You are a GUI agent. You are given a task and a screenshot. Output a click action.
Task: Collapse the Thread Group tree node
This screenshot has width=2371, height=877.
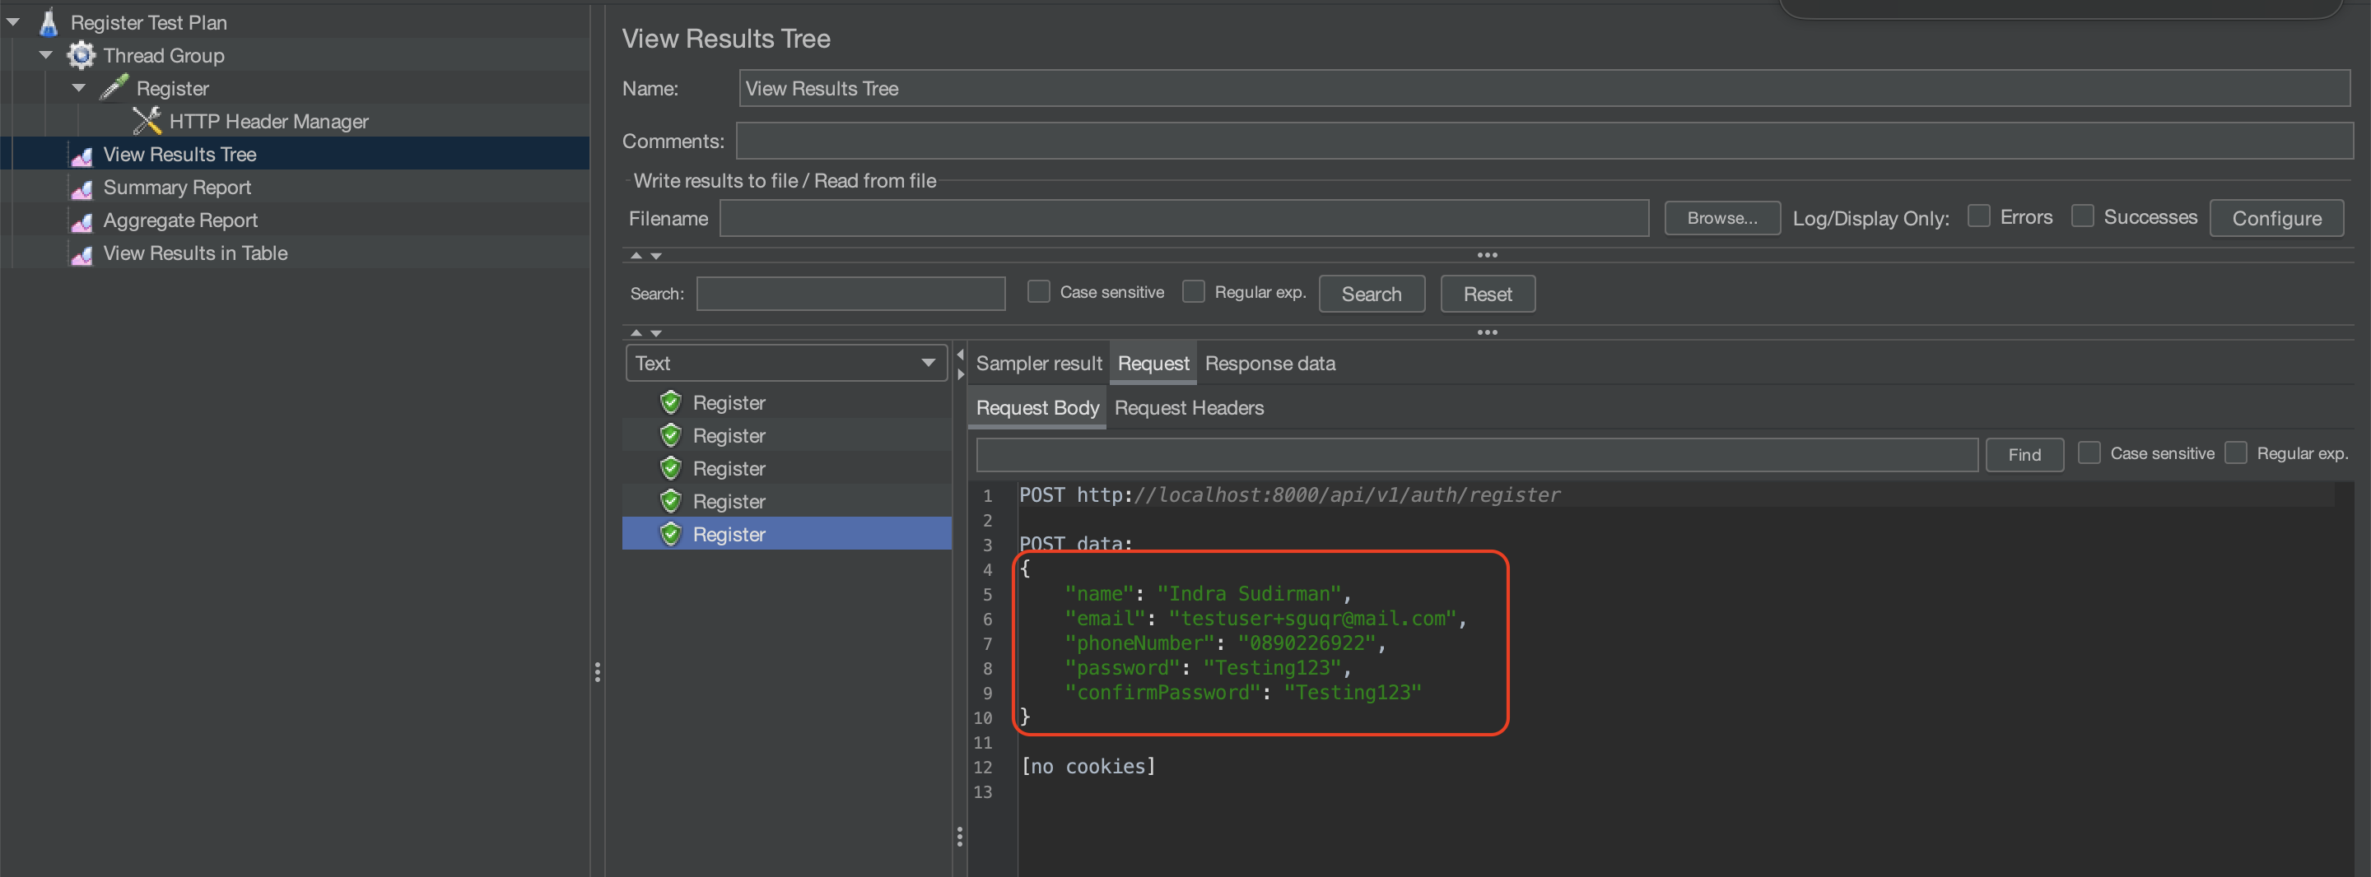tap(45, 54)
